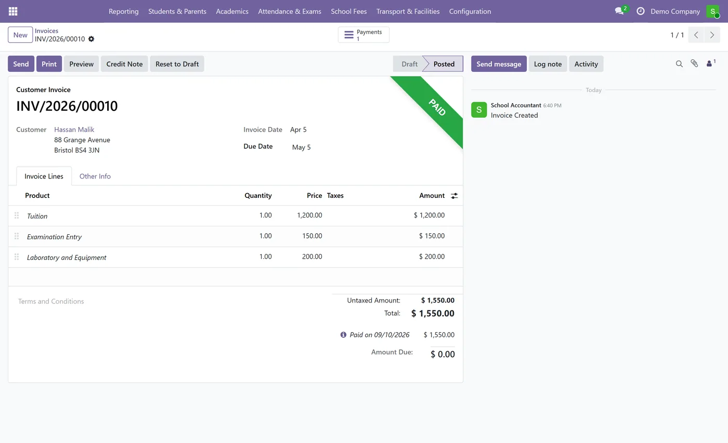This screenshot has height=443, width=728.
Task: Show payment info icon near Paid on
Action: point(343,335)
